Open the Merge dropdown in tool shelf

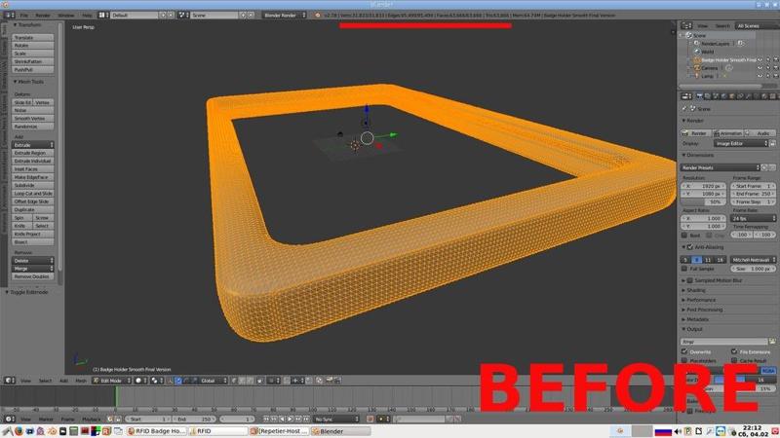coord(33,269)
